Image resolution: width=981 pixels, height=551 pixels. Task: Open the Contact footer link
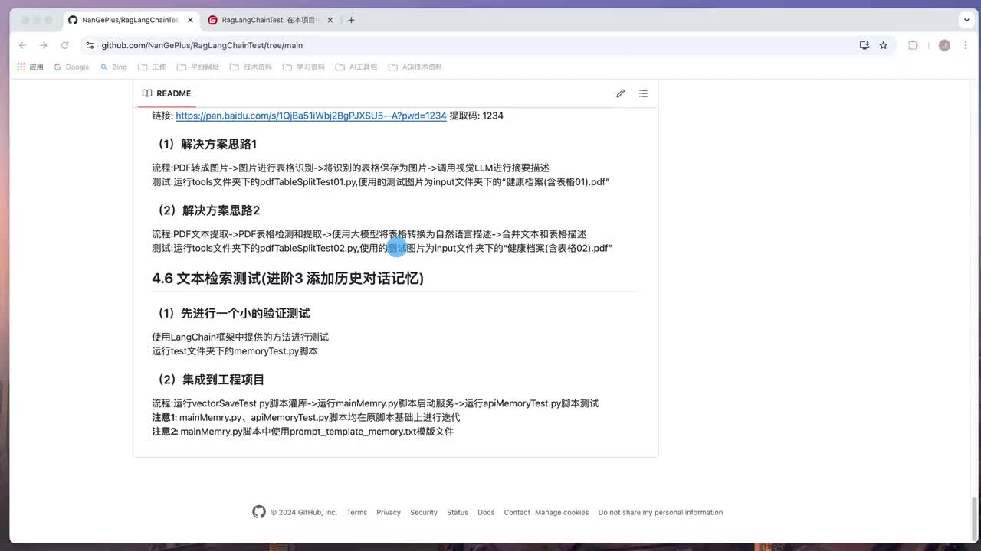[517, 512]
